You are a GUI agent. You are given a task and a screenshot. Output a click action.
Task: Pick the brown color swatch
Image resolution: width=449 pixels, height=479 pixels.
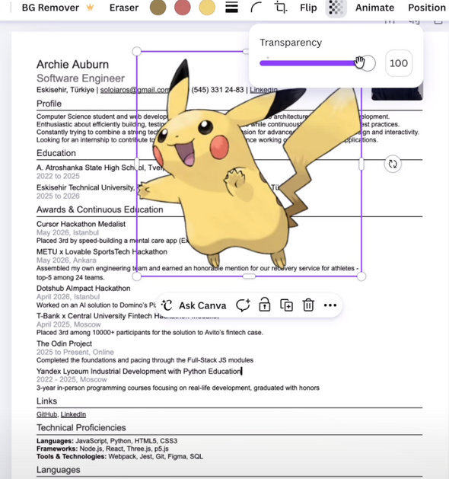[x=158, y=8]
